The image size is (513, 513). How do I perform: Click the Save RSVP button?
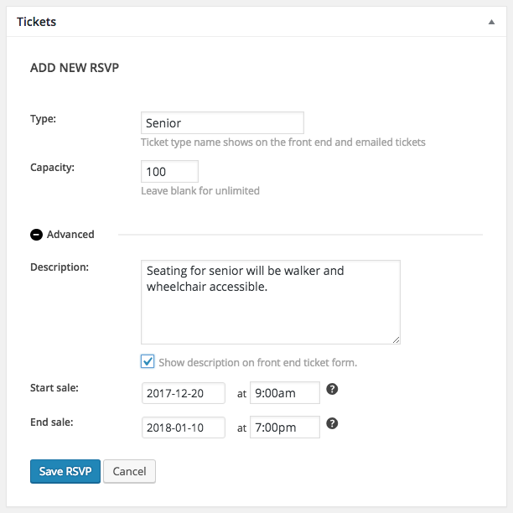pos(65,471)
